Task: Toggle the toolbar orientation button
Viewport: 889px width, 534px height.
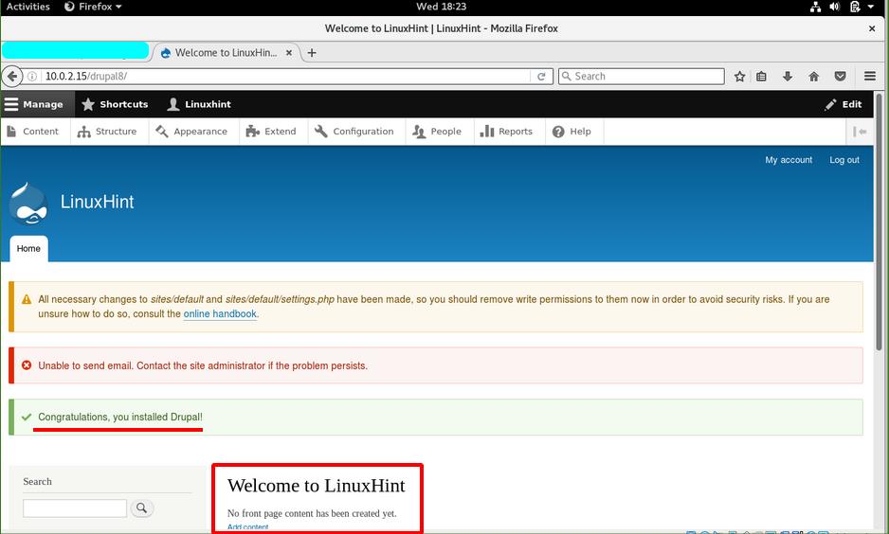Action: [x=860, y=132]
